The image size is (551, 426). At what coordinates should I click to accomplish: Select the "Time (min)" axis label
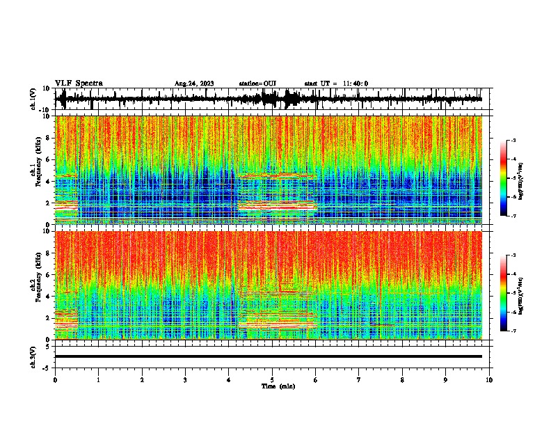(278, 386)
